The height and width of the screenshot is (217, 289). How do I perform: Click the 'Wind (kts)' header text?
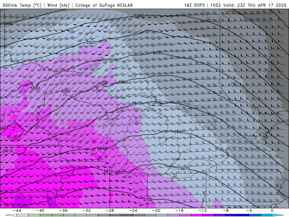58,5
